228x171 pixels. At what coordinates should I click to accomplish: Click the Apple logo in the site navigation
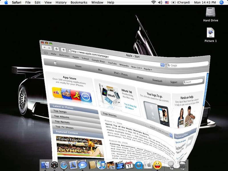55,63
